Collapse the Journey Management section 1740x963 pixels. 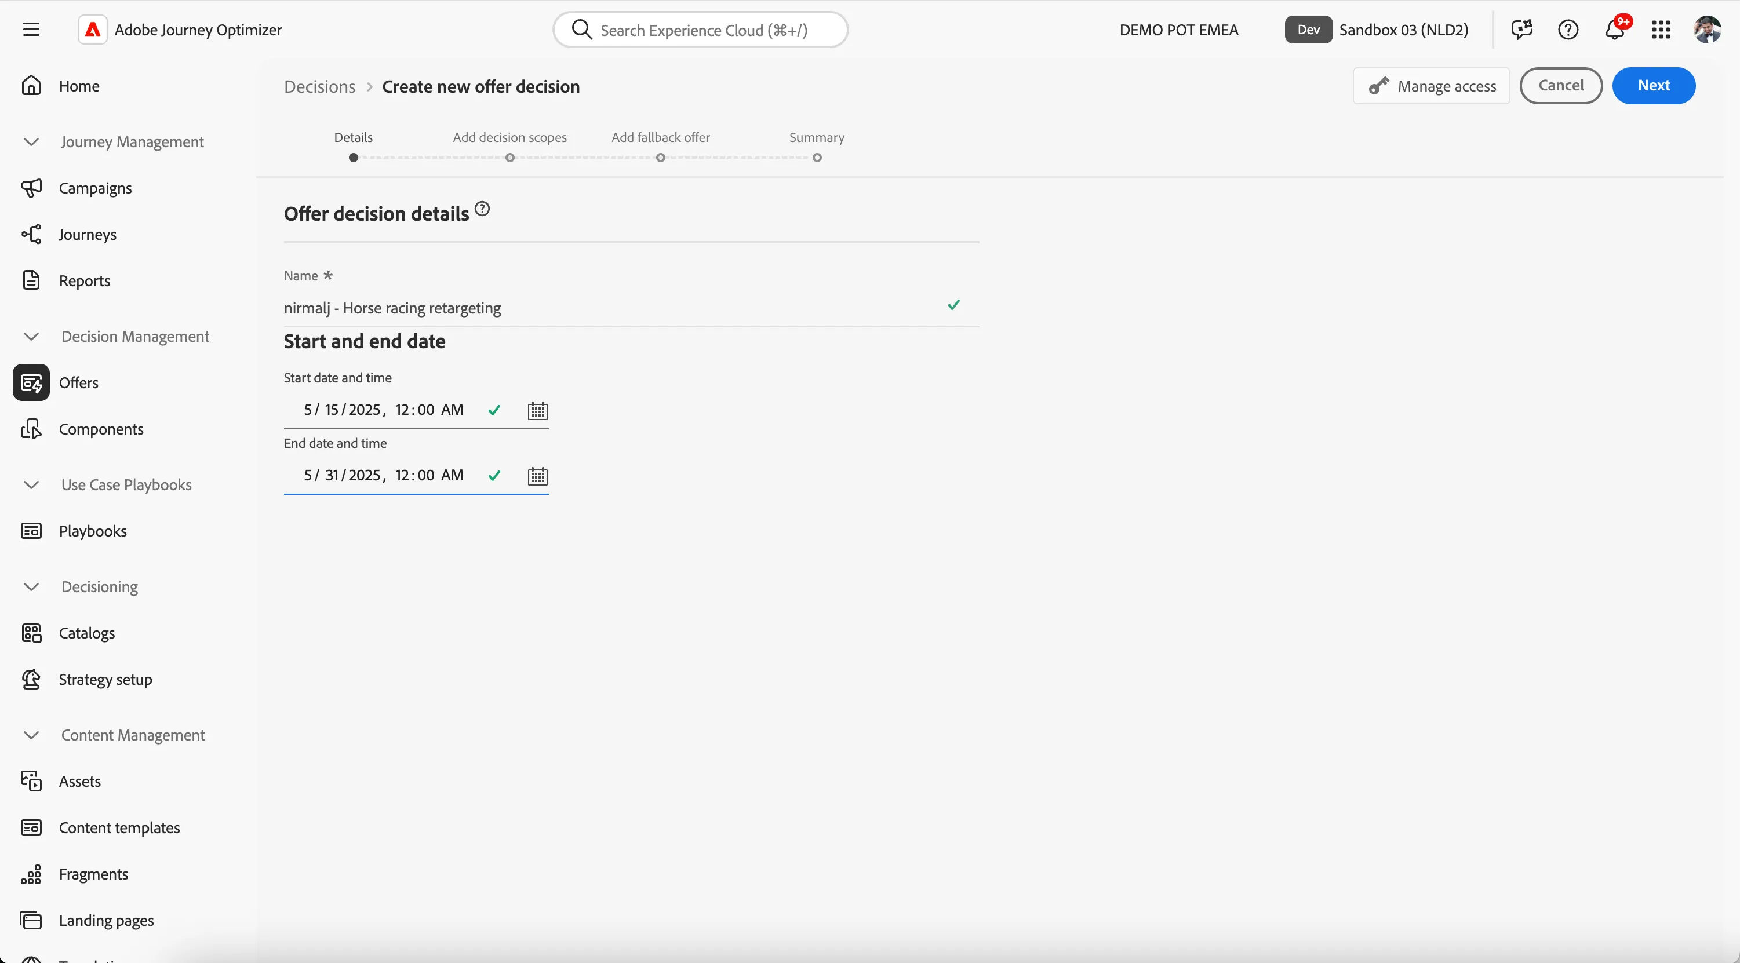coord(31,142)
